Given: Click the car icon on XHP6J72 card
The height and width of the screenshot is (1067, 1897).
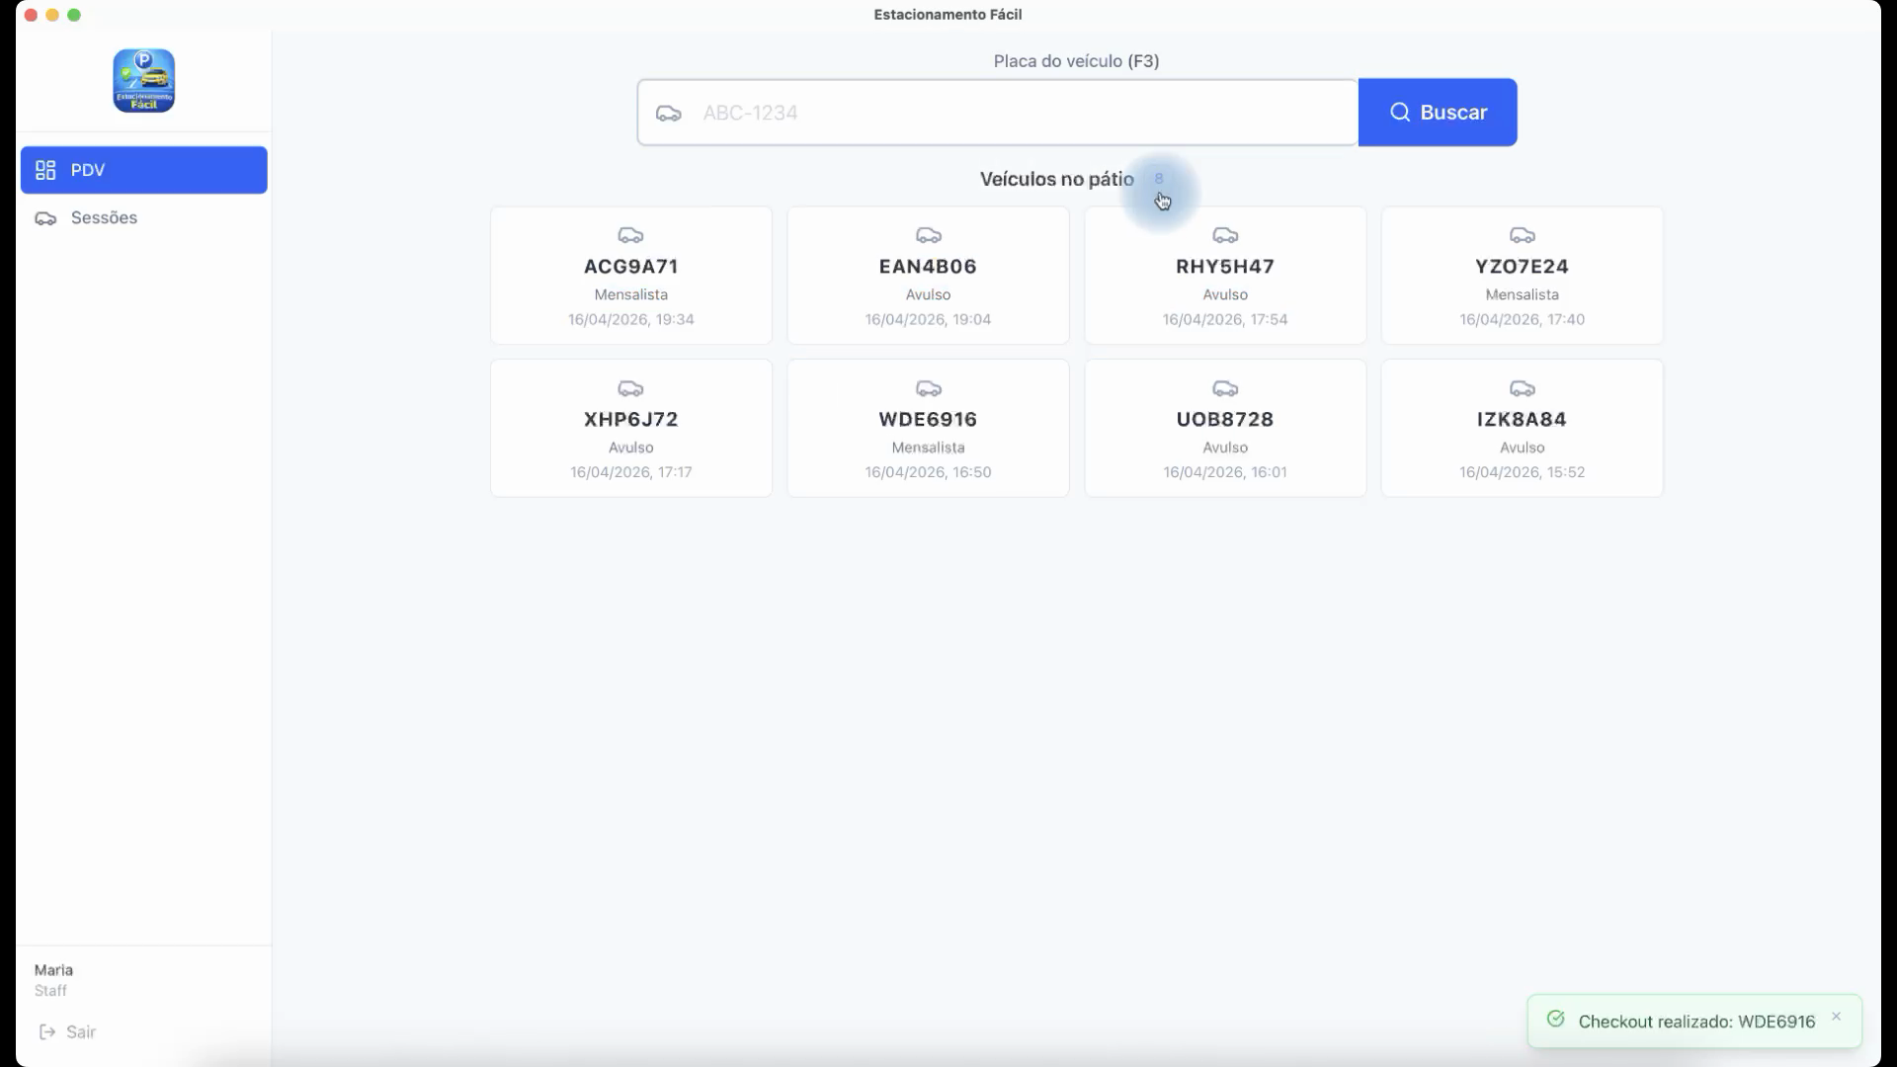Looking at the screenshot, I should [x=631, y=388].
